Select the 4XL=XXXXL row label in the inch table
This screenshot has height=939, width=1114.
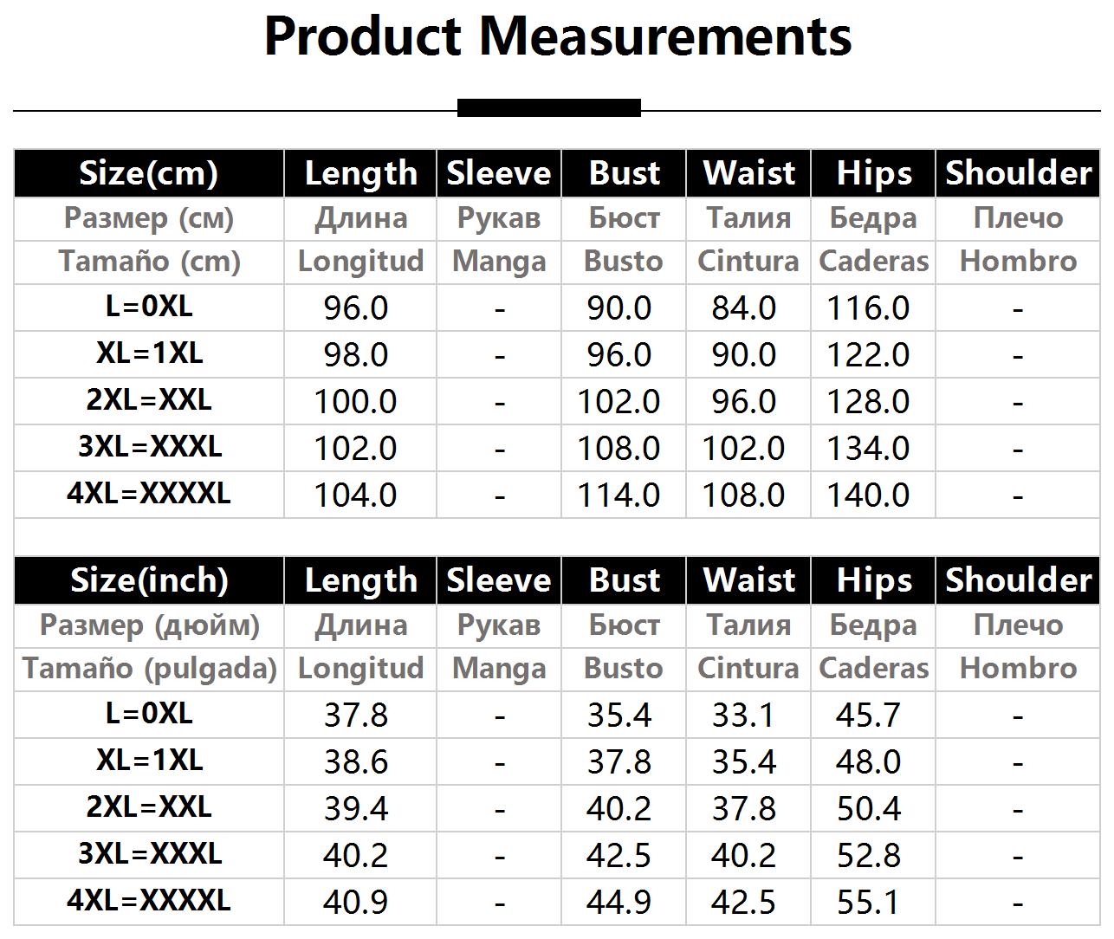click(x=148, y=901)
